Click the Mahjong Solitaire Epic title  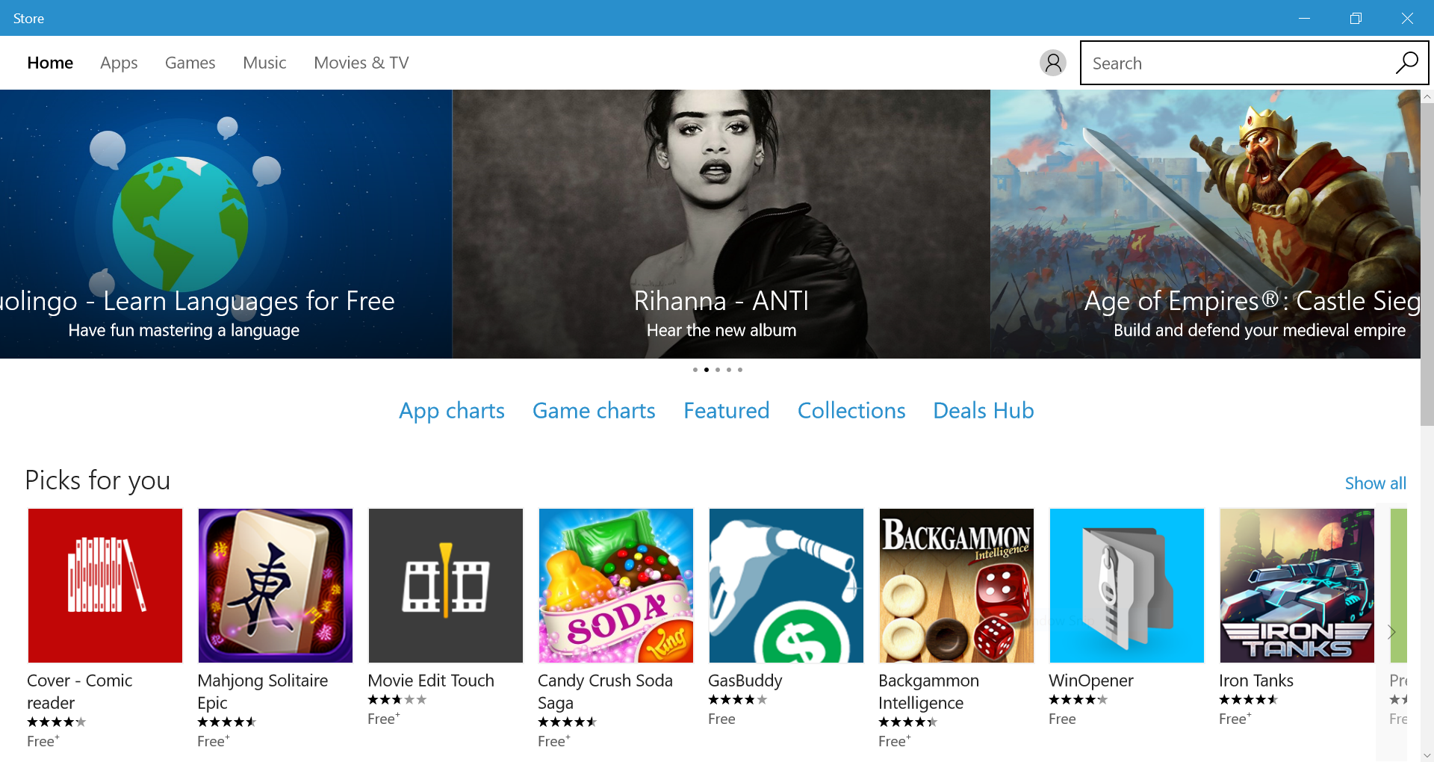[x=263, y=692]
